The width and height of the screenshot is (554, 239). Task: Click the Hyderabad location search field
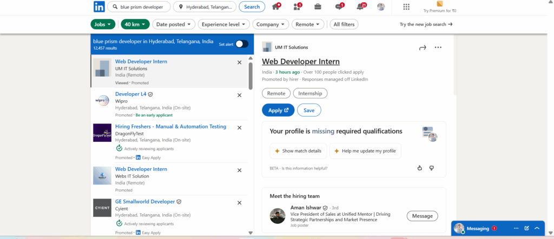[205, 6]
